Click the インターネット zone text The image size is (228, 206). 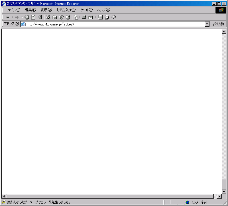199,202
